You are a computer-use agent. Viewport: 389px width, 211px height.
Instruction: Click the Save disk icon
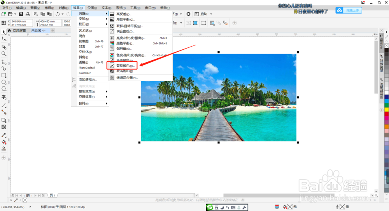tap(21, 14)
